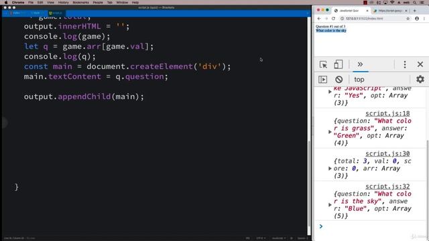Image resolution: width=429 pixels, height=241 pixels.
Task: Open the Spaces indentation setting in status bar
Action: click(302, 238)
